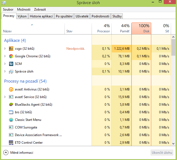Expand the Správce úloh process group
This screenshot has height=160, width=177.
(5, 71)
